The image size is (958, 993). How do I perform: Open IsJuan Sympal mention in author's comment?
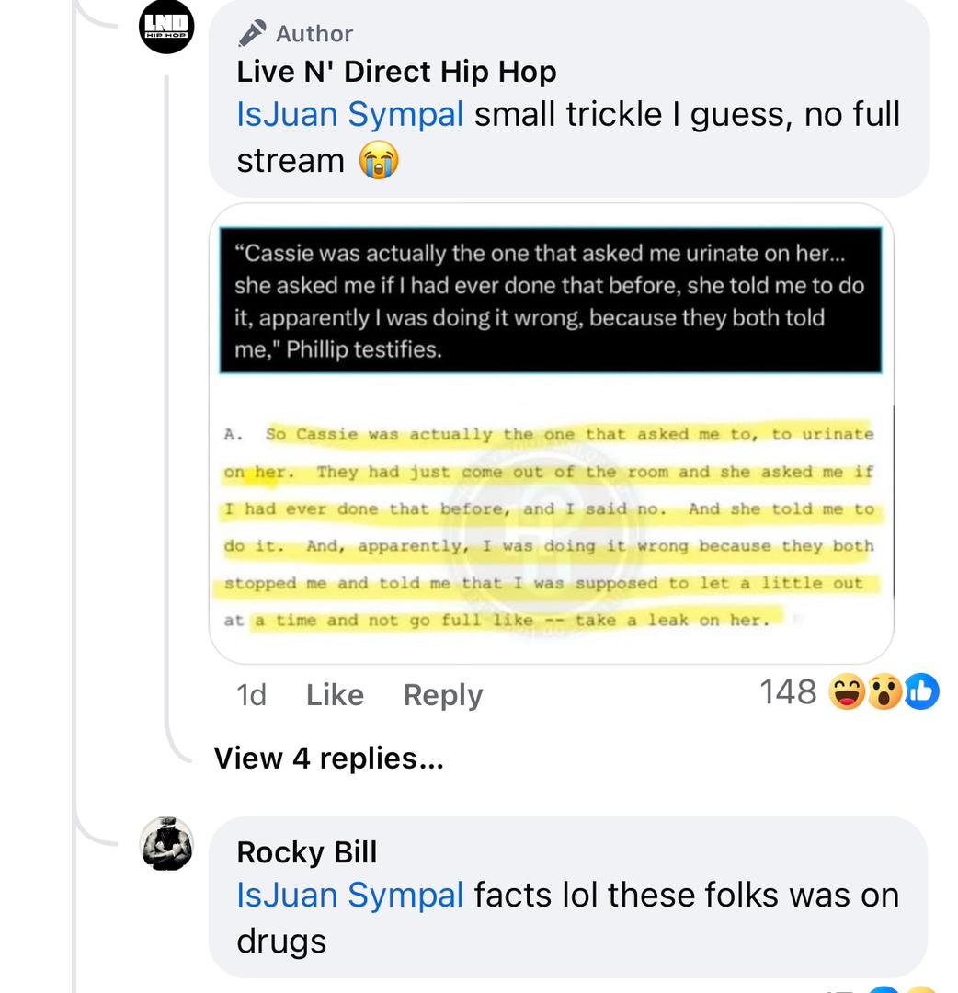350,115
